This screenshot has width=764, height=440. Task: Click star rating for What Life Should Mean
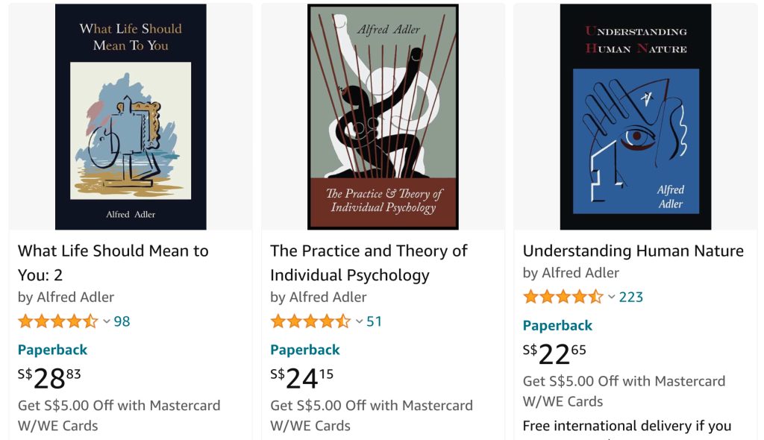(57, 321)
